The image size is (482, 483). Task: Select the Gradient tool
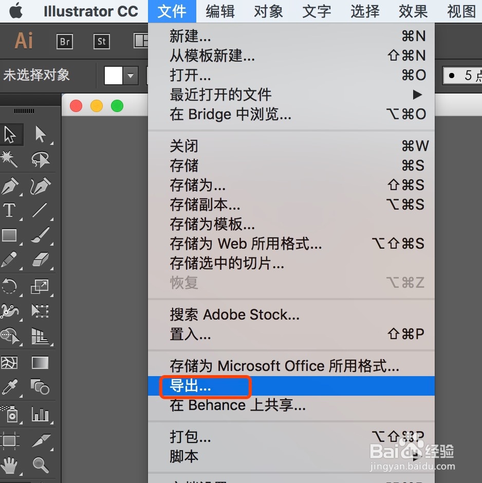coord(40,363)
